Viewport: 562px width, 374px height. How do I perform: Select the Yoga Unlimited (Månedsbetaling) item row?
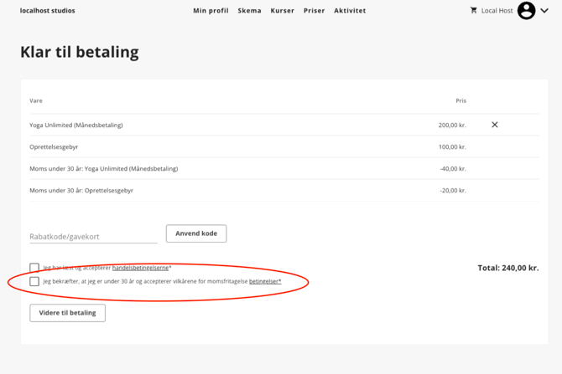(x=76, y=125)
